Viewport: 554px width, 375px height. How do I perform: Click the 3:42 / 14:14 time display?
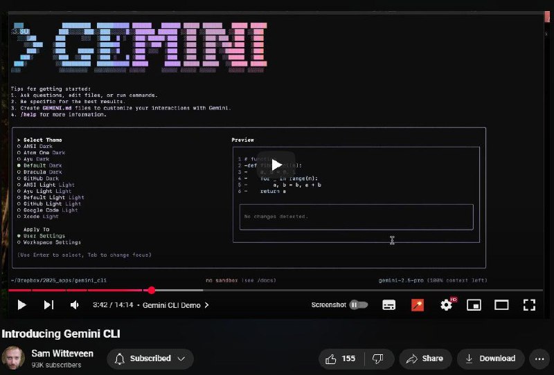click(113, 305)
